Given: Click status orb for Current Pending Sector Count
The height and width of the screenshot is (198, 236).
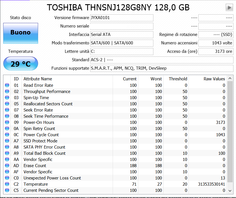Looking at the screenshot, I should (x=7, y=190).
